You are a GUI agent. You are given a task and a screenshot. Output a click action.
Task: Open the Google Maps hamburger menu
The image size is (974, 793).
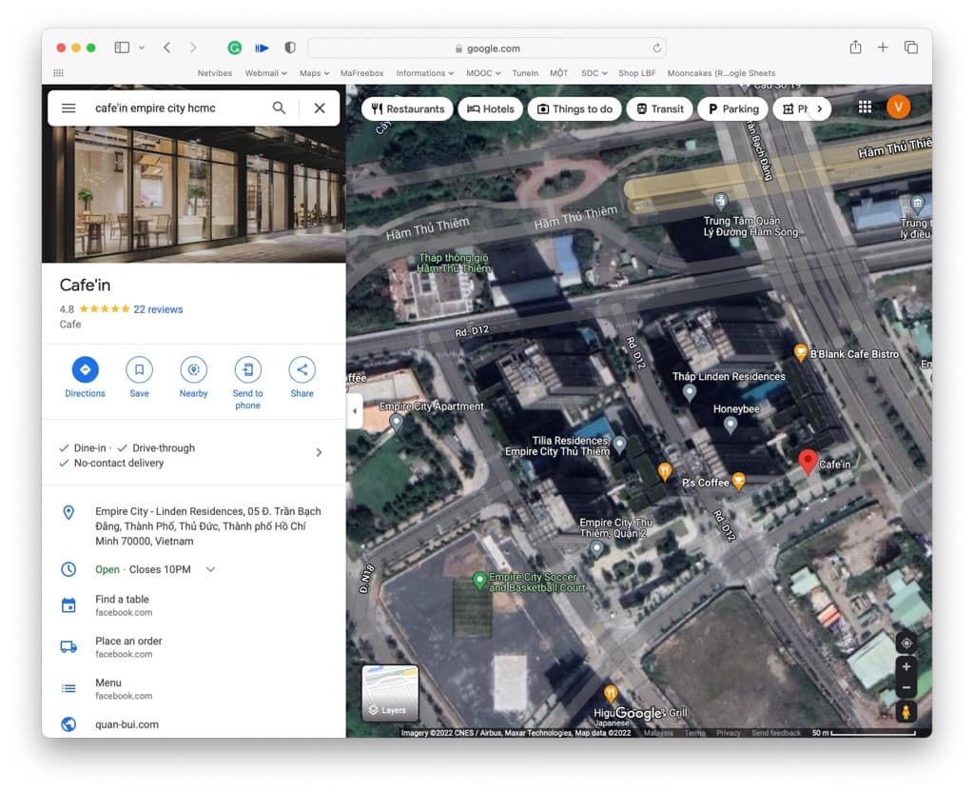click(68, 109)
